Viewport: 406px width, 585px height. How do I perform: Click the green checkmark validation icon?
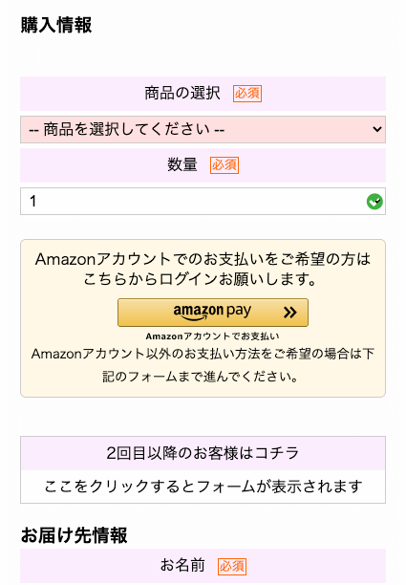click(374, 202)
